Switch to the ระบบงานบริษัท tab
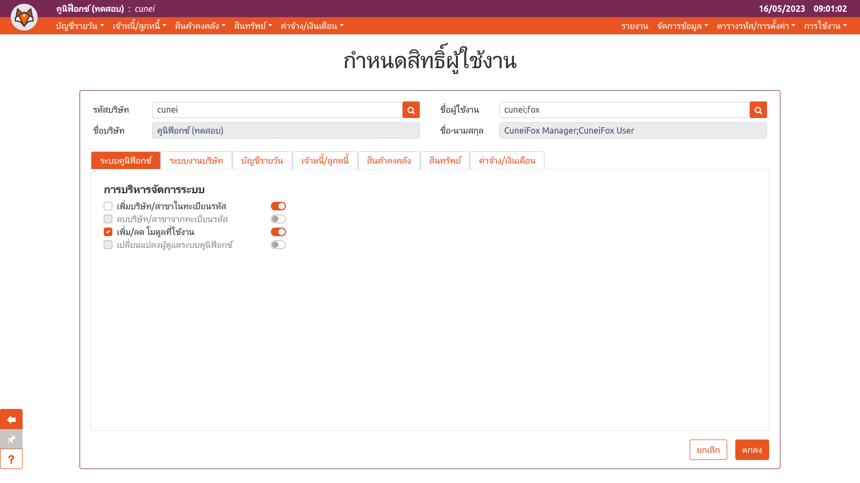860x483 pixels. click(196, 160)
